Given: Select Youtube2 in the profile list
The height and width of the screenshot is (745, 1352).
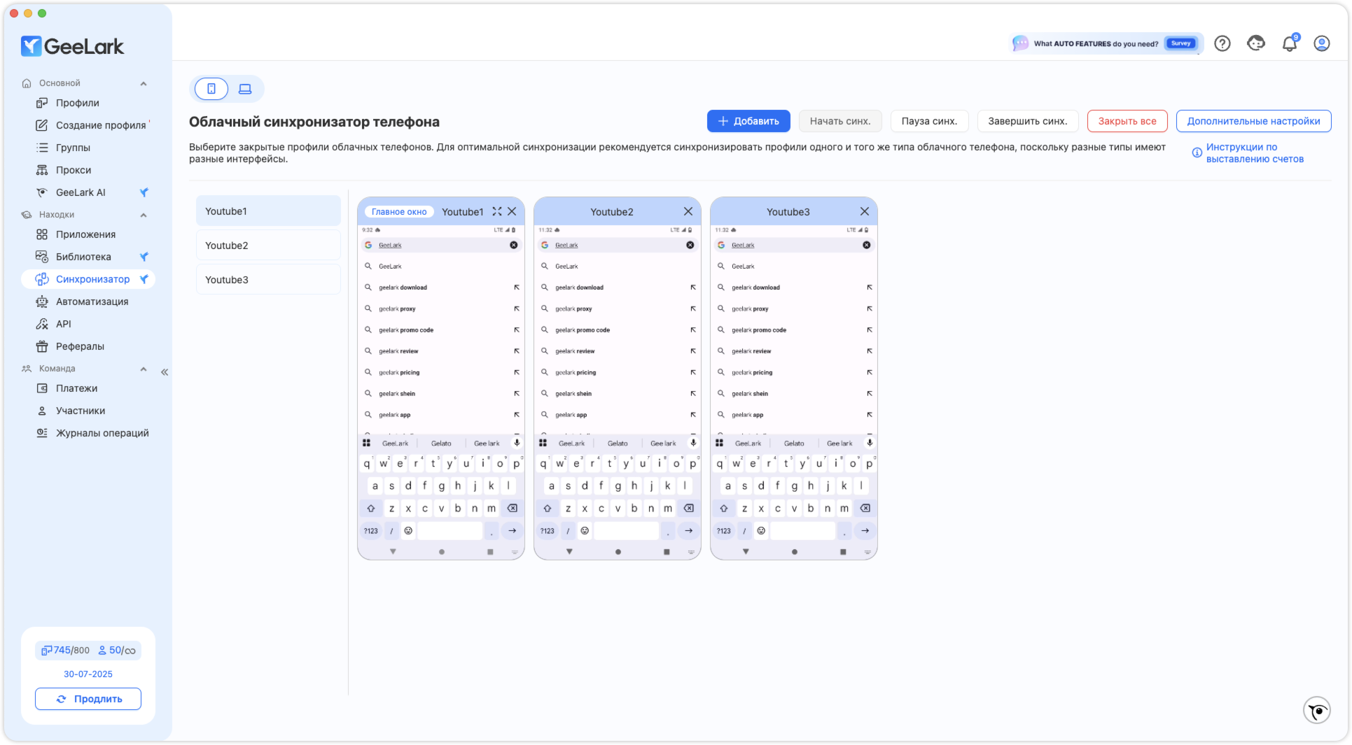Looking at the screenshot, I should 268,246.
